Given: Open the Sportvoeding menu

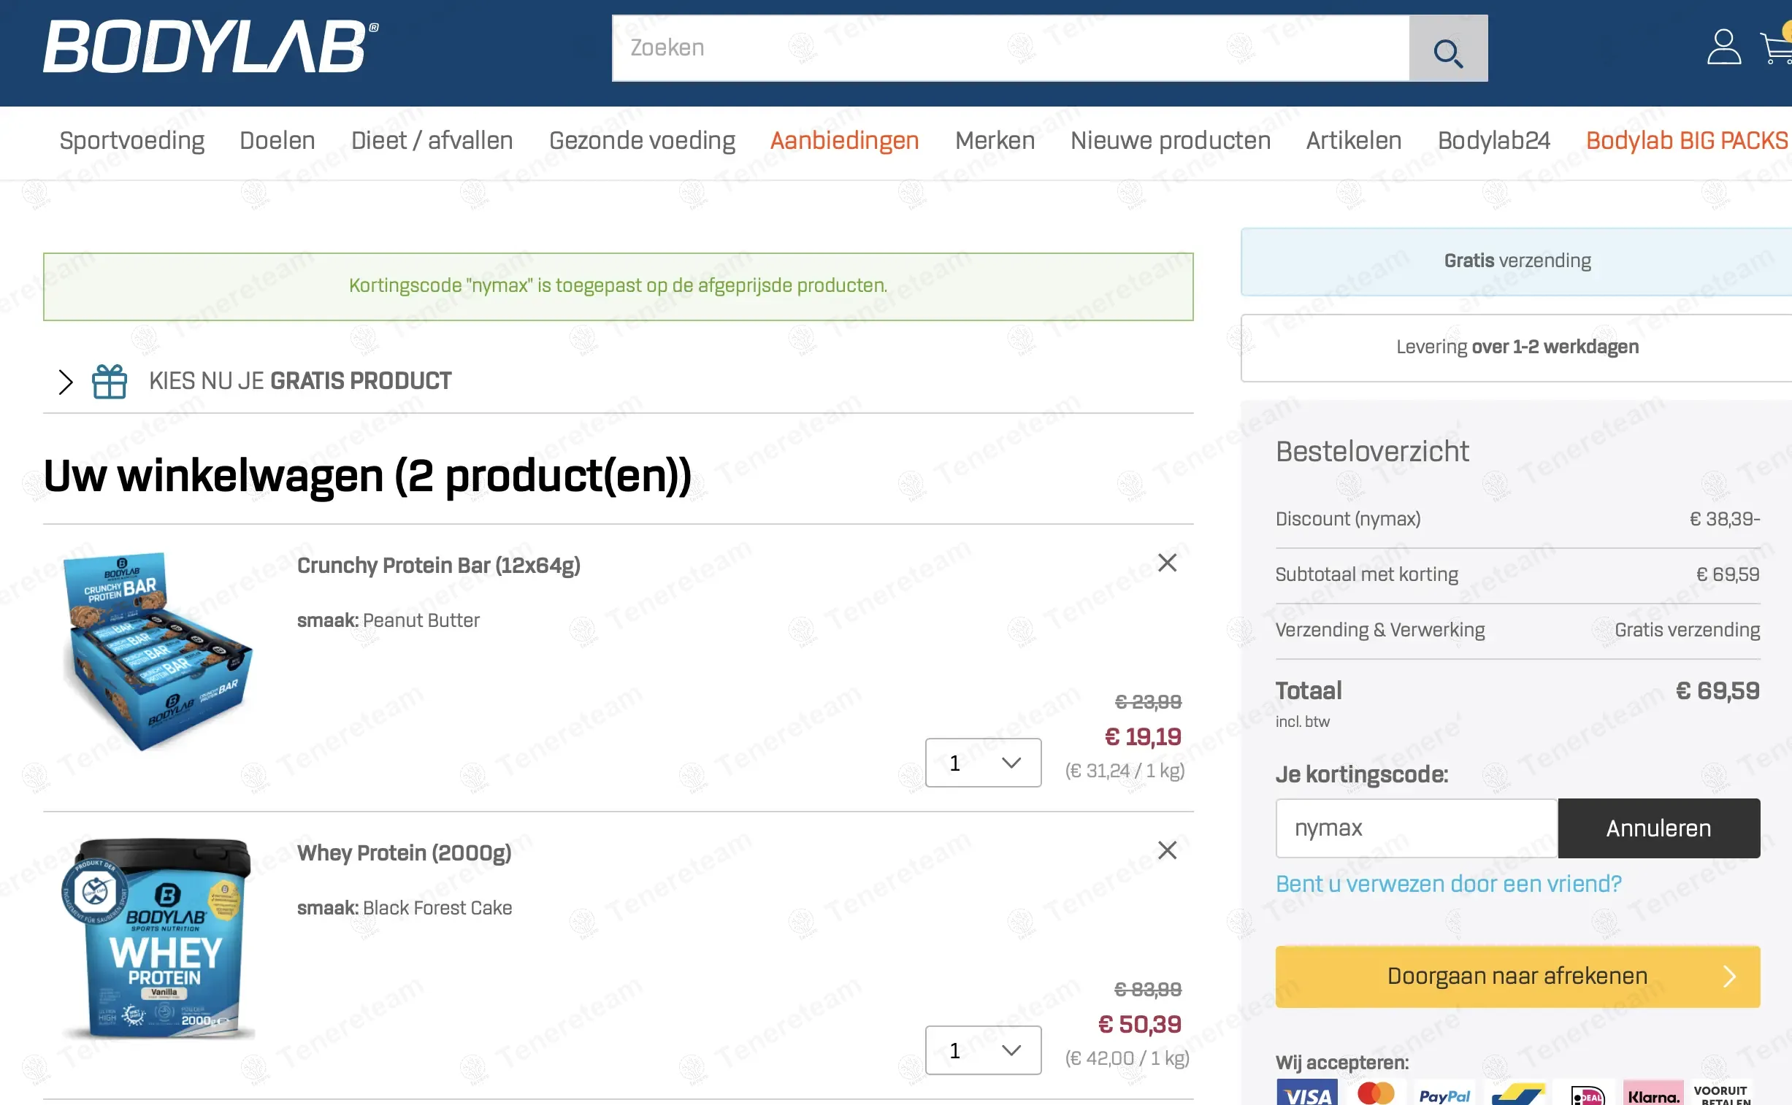Looking at the screenshot, I should pos(132,141).
